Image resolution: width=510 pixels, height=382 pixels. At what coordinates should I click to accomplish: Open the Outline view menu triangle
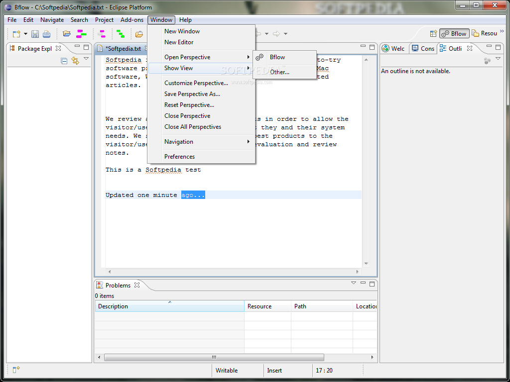pos(498,59)
